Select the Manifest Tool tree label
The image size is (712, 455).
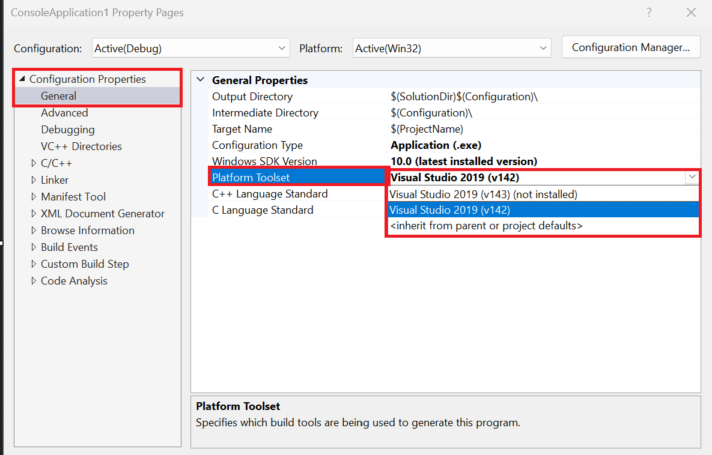tap(73, 197)
